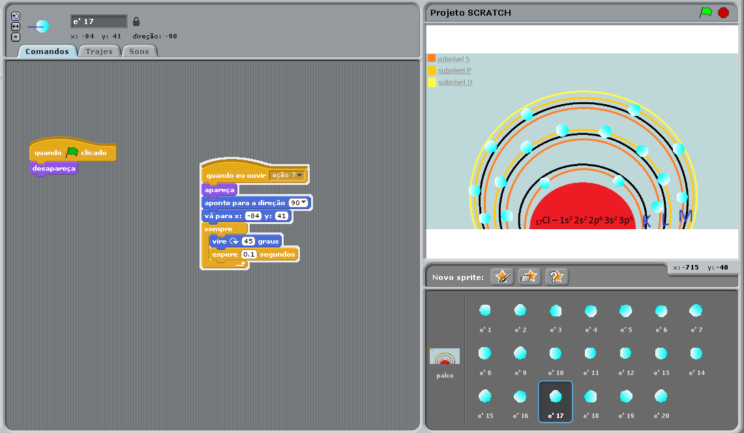Click the M shell label on stage
The width and height of the screenshot is (744, 433).
[685, 216]
